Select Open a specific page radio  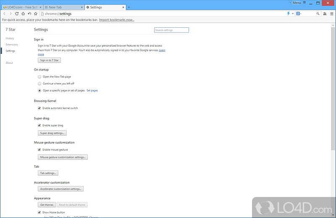point(39,91)
